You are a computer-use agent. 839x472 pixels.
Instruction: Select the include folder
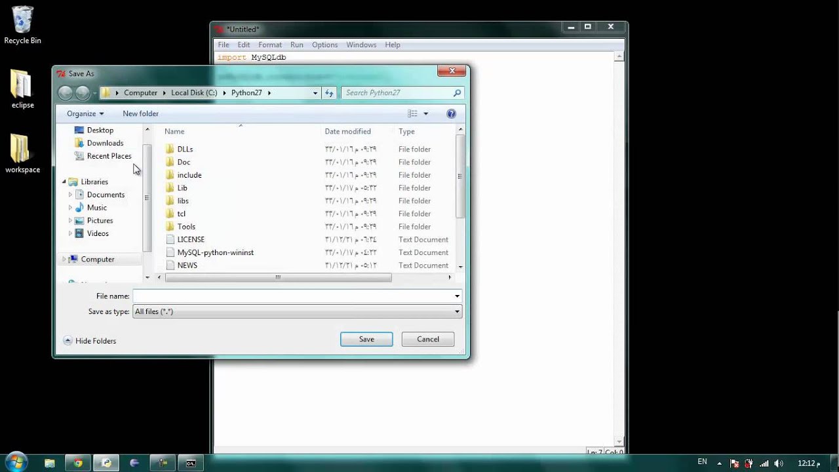coord(189,175)
